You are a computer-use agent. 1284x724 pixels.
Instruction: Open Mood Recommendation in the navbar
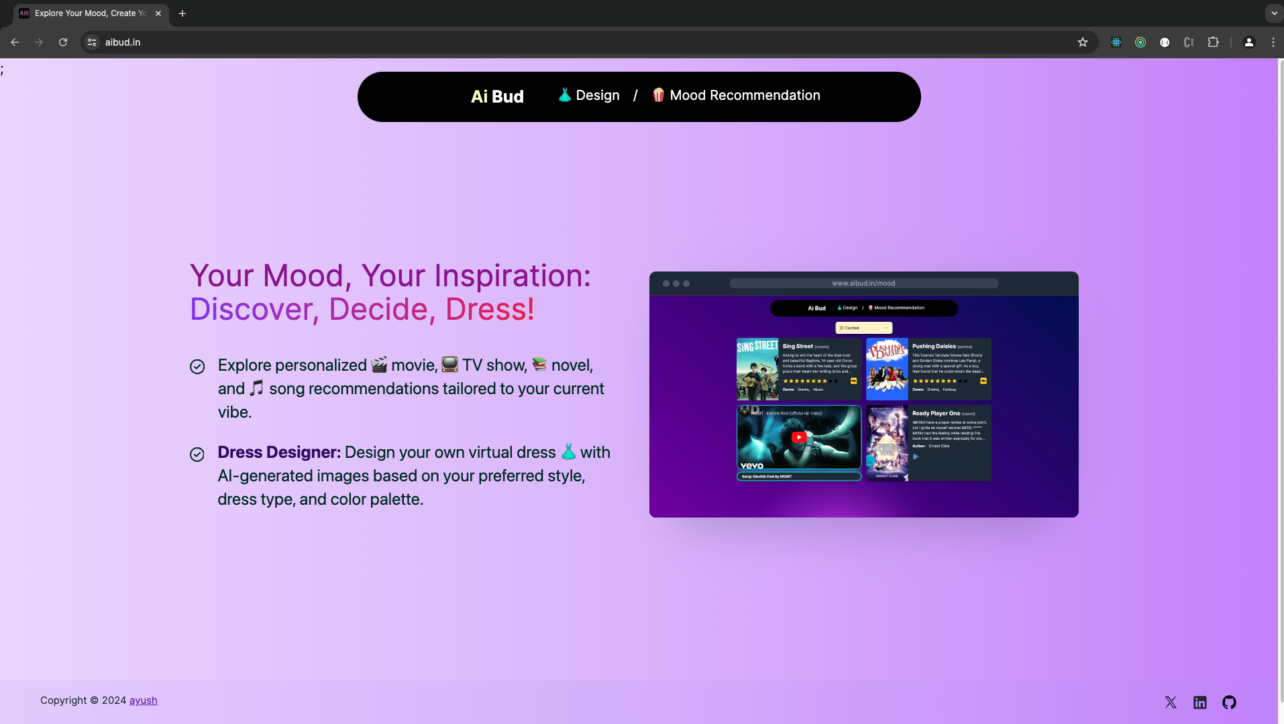[736, 96]
